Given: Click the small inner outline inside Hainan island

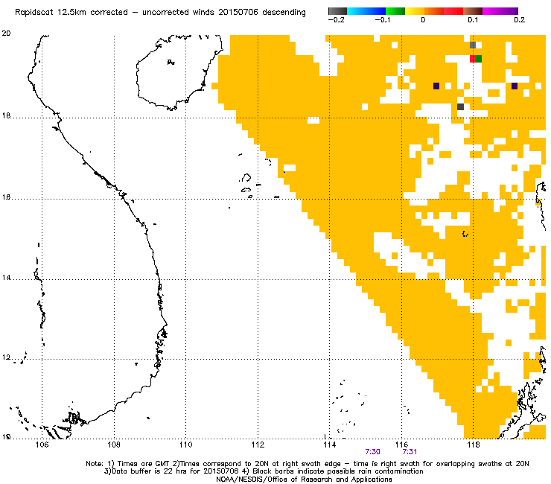Looking at the screenshot, I should click(171, 63).
